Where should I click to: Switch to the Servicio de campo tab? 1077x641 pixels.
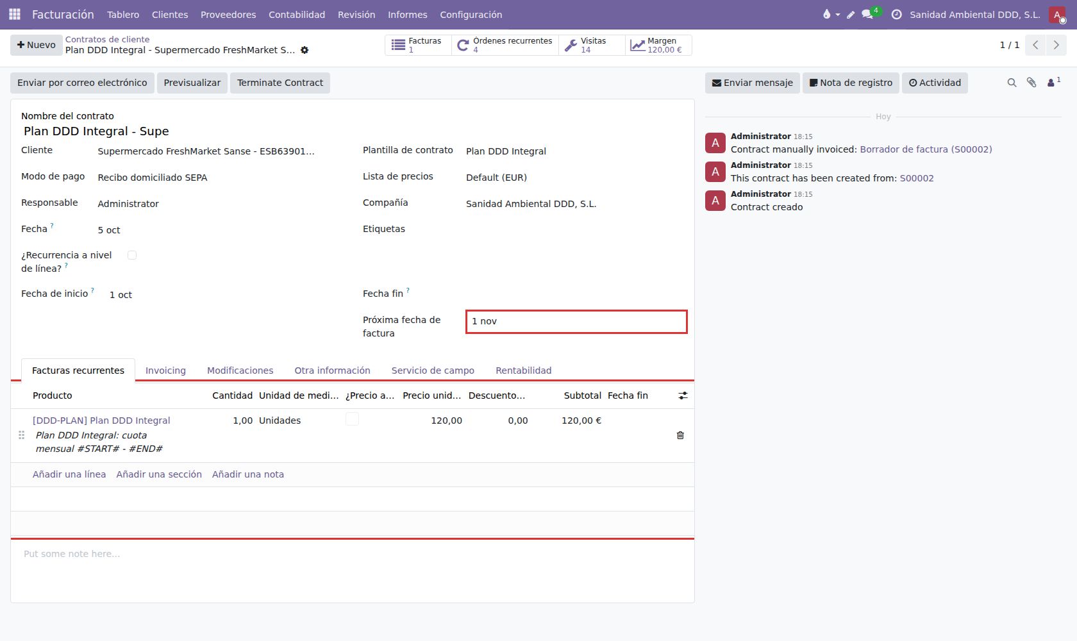tap(433, 370)
